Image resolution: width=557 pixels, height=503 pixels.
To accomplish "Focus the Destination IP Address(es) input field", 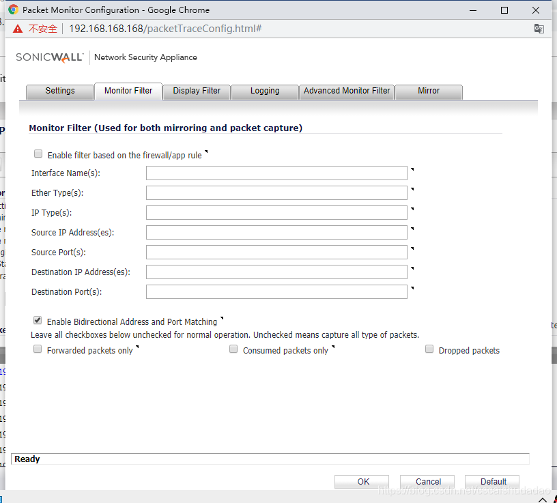I will coord(276,272).
